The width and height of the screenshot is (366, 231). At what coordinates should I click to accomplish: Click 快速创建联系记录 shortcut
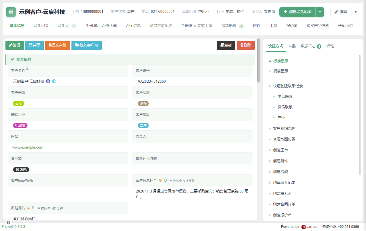[x=288, y=86]
